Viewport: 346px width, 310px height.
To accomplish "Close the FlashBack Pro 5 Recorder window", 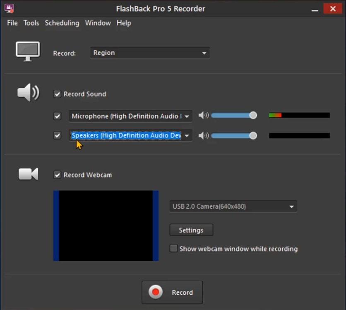I will [333, 9].
